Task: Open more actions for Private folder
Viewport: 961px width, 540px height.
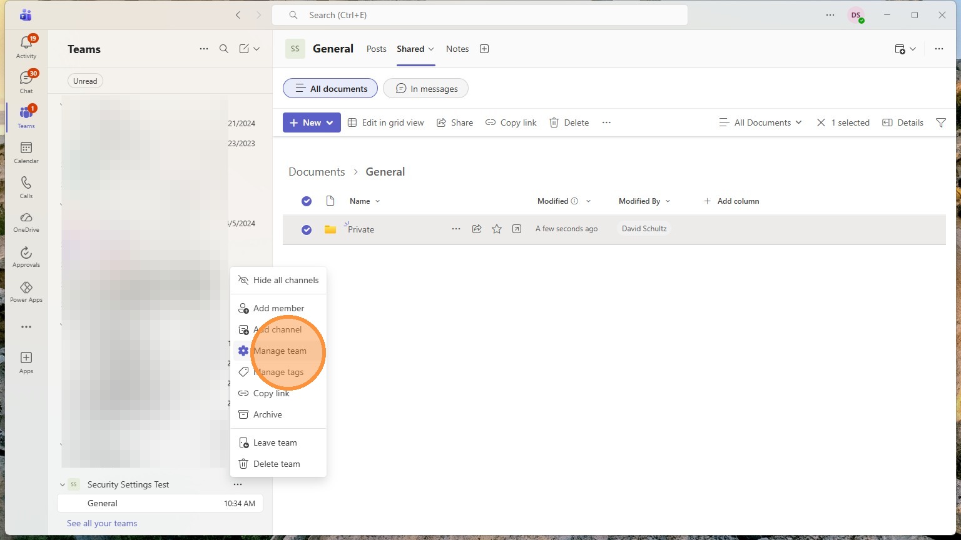Action: click(456, 229)
